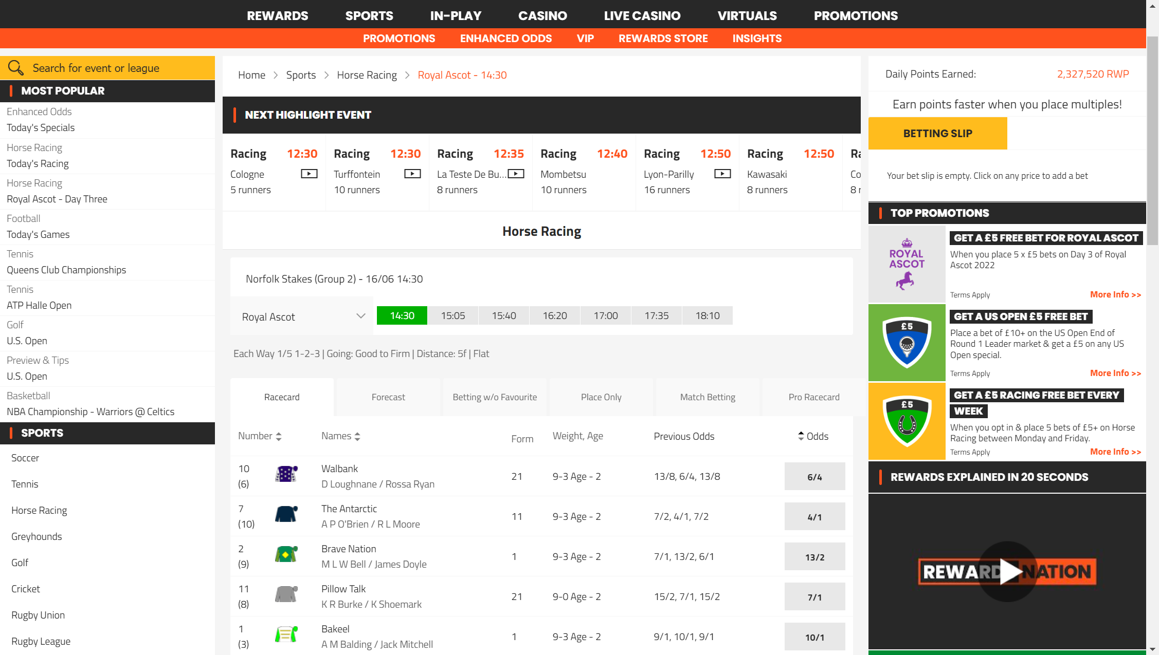
Task: Play the Reward Nation video
Action: 1007,571
